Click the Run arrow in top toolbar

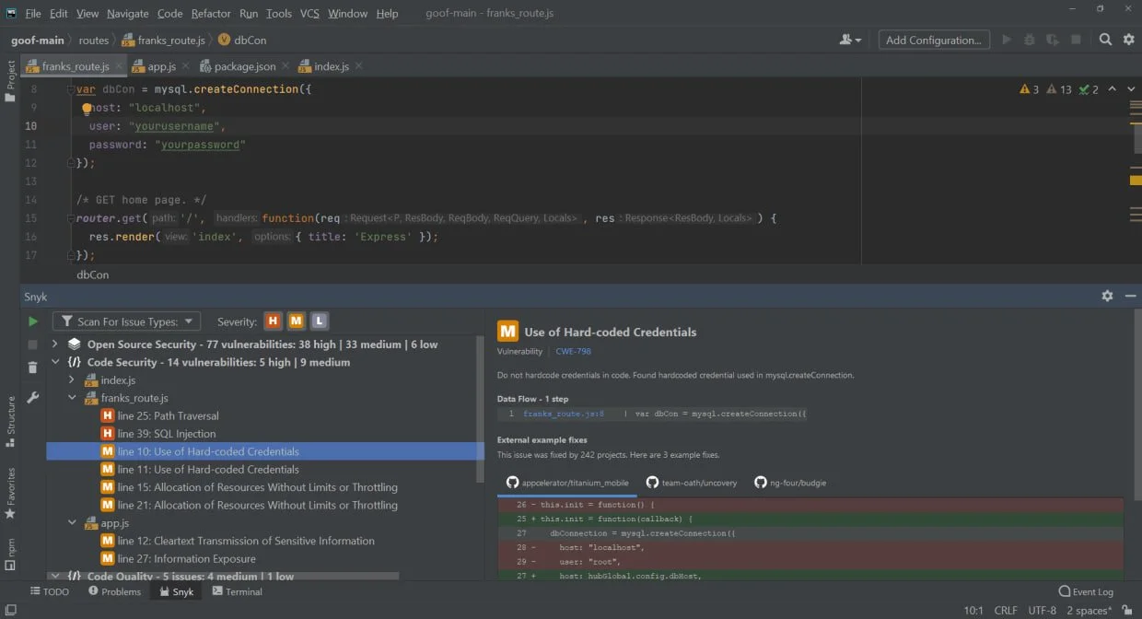1007,40
